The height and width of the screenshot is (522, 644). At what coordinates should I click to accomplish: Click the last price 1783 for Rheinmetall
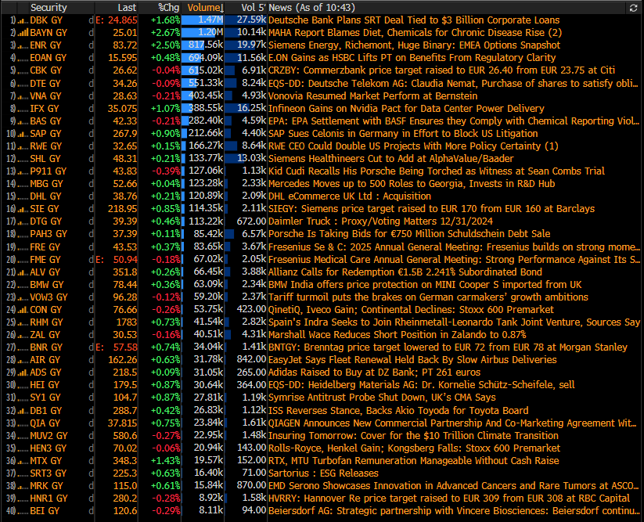[x=127, y=322]
